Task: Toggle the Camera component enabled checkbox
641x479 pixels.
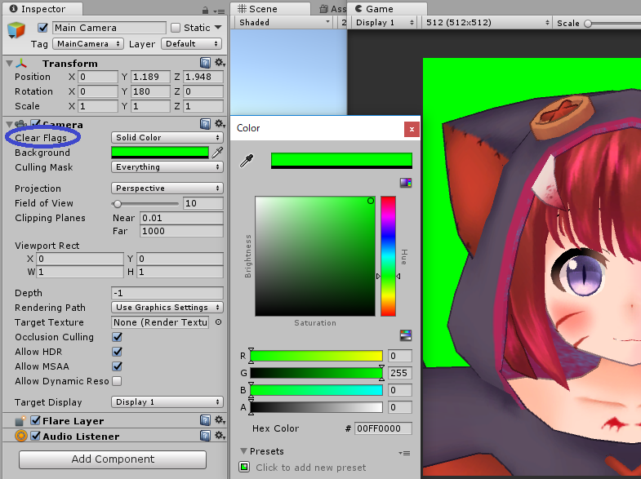Action: [x=36, y=124]
